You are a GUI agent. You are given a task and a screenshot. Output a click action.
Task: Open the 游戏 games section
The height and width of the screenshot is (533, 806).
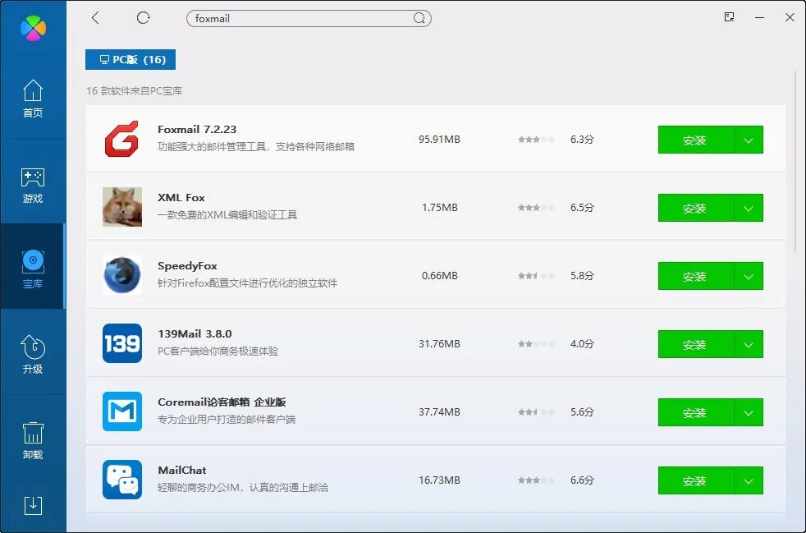coord(33,185)
